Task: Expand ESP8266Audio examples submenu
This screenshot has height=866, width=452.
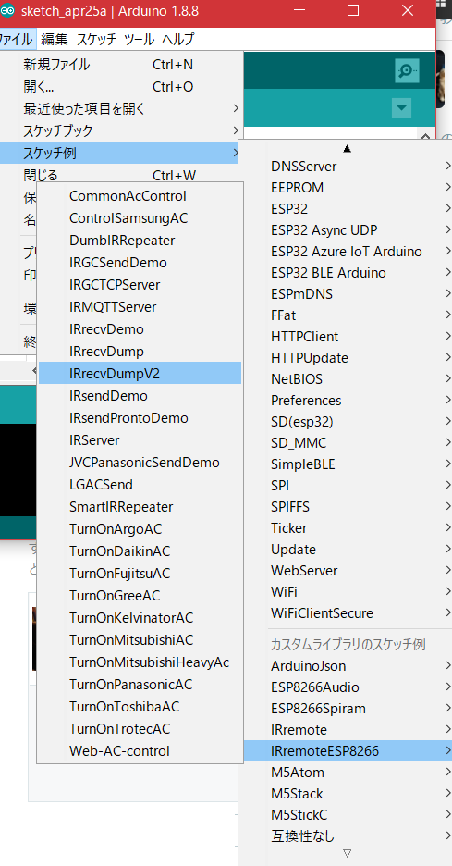Action: [348, 687]
